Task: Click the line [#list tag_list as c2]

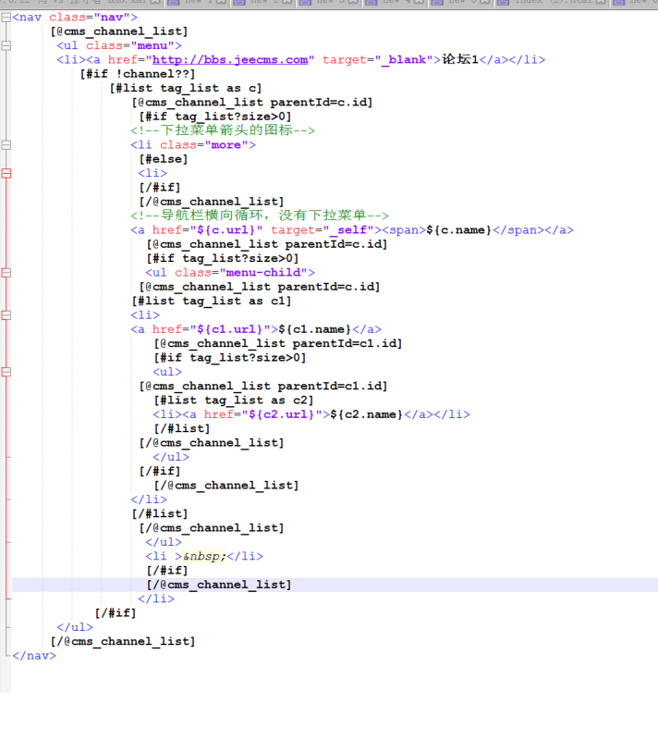Action: 234,401
